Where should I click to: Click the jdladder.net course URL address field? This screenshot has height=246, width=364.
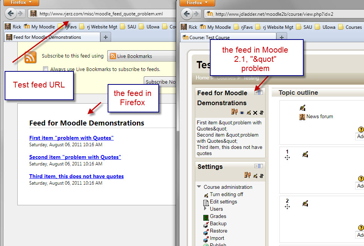pos(284,14)
